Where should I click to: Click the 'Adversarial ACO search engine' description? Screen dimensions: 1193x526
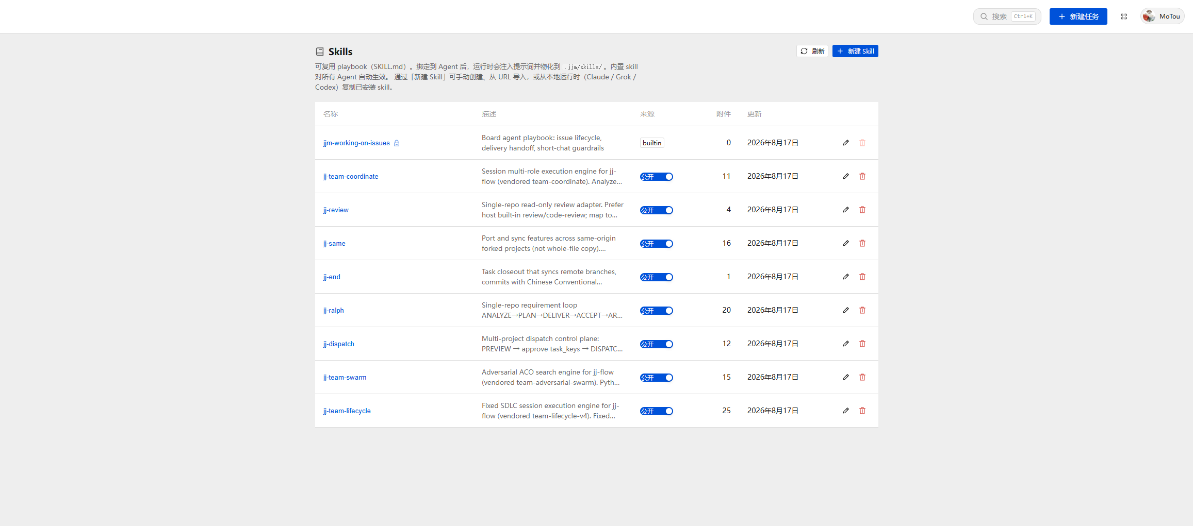coord(551,377)
